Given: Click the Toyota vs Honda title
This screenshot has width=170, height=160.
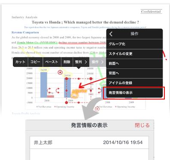Looking at the screenshot, I should (85, 22).
